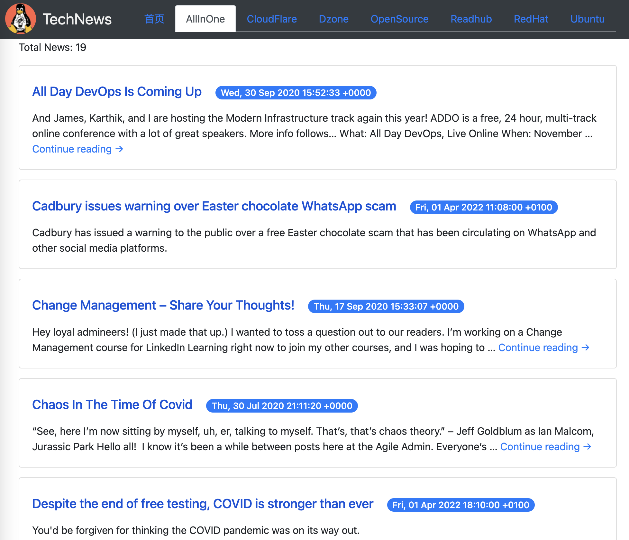Viewport: 629px width, 540px height.
Task: Open Cadbury Easter chocolate WhatsApp scam article
Action: point(214,206)
